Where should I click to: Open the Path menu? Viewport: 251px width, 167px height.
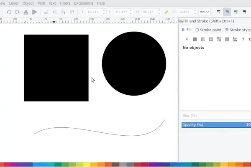(41, 3)
